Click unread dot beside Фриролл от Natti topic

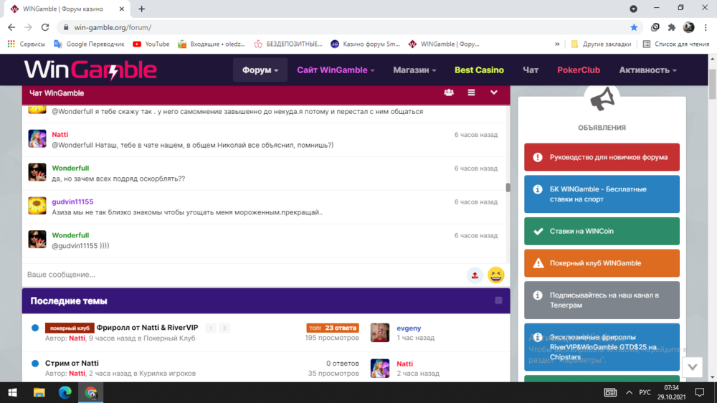(35, 328)
